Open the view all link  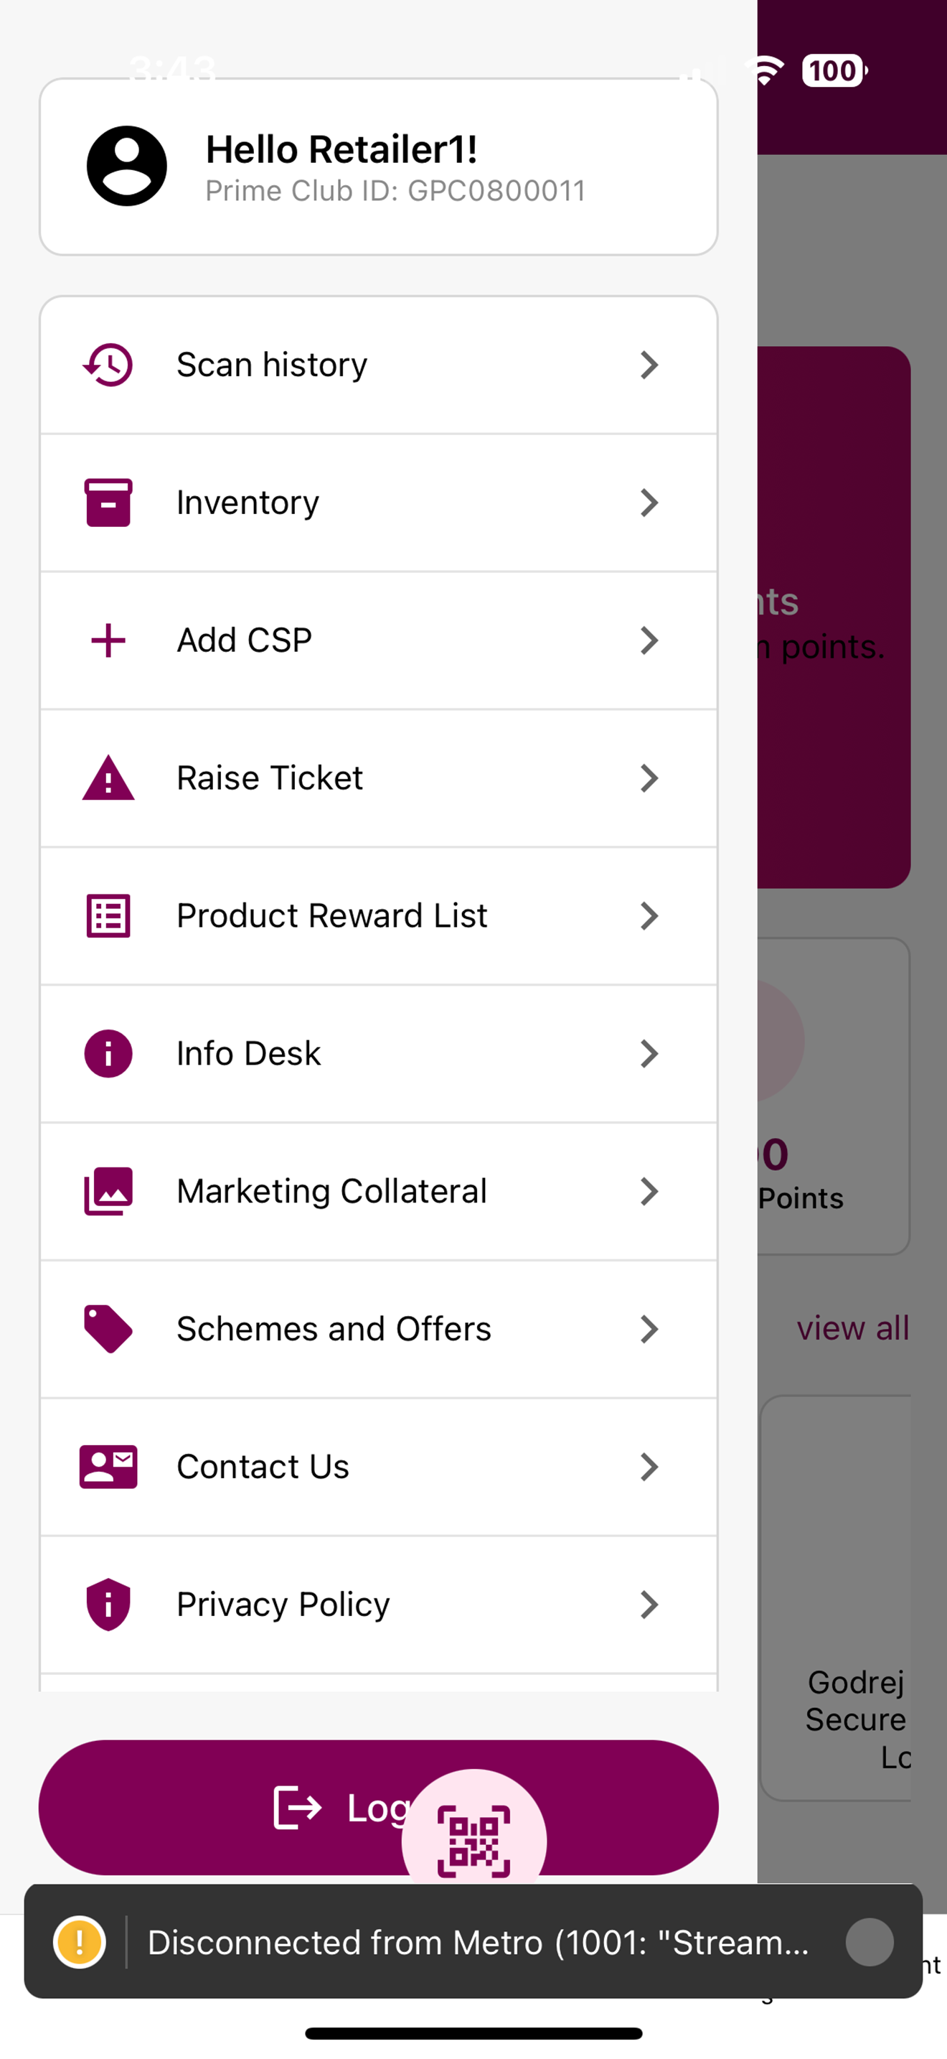(852, 1327)
